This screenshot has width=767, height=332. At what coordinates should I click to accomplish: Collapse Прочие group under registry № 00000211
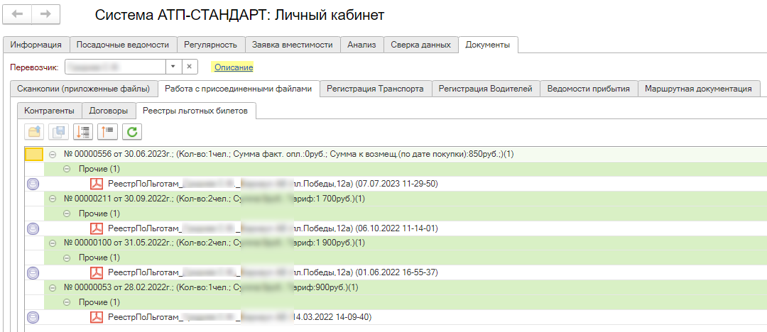point(67,214)
